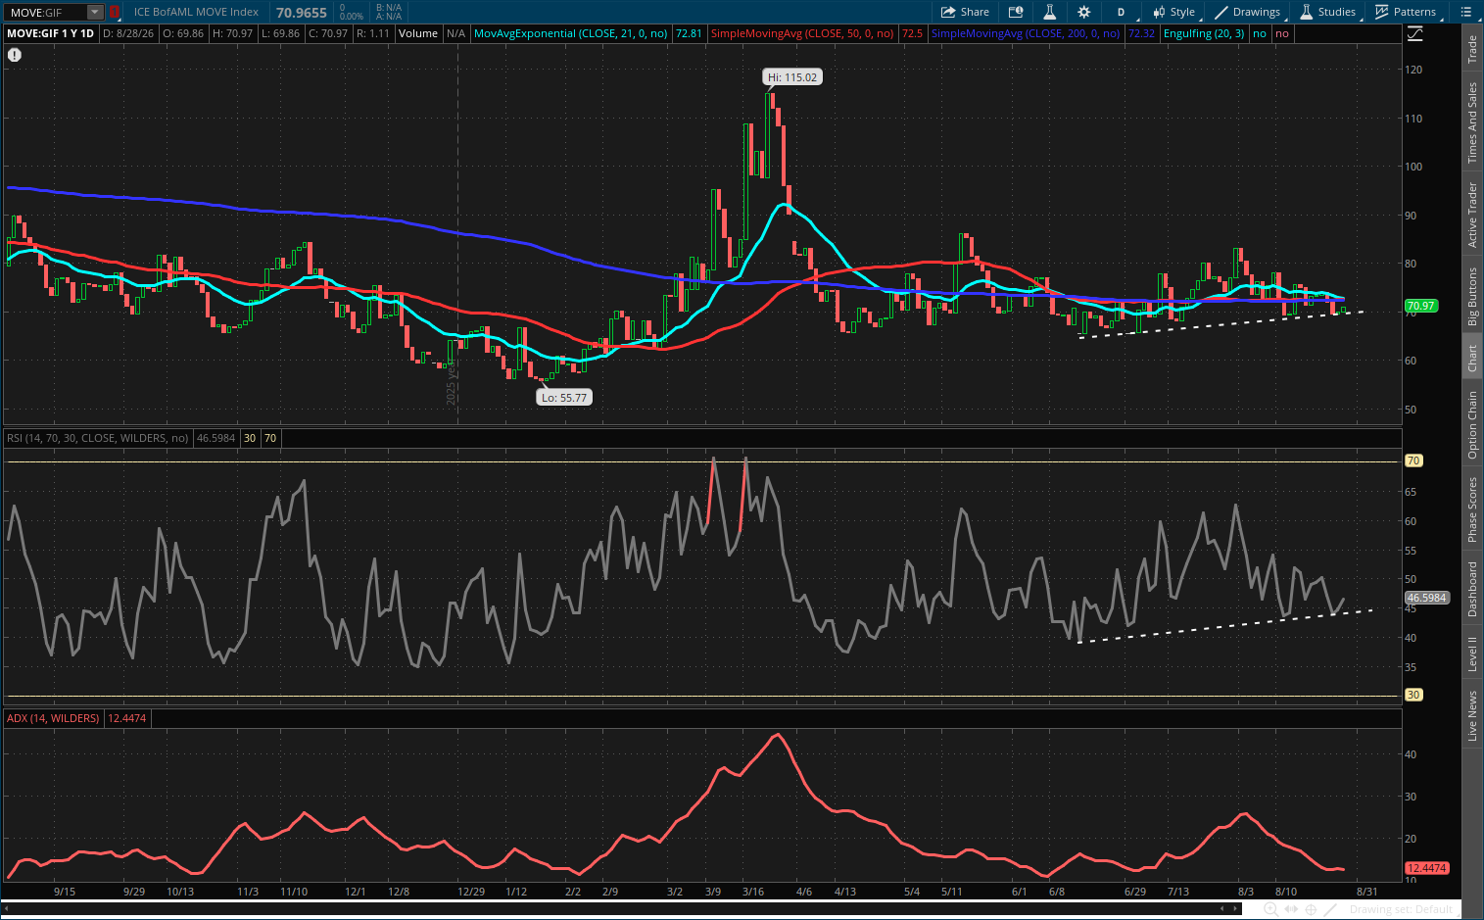
Task: Open the Drawings menu
Action: [x=1247, y=12]
